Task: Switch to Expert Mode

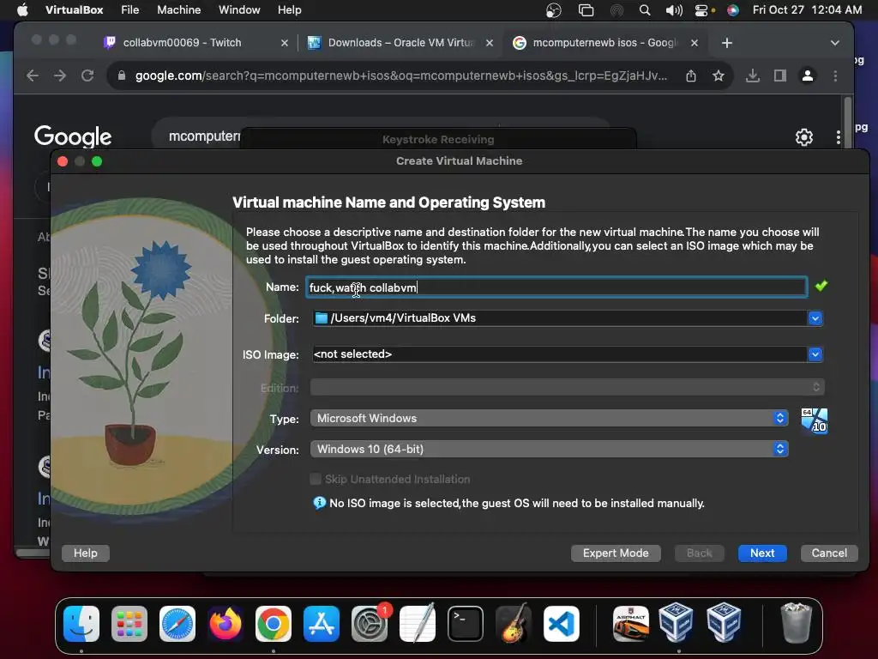Action: 616,553
